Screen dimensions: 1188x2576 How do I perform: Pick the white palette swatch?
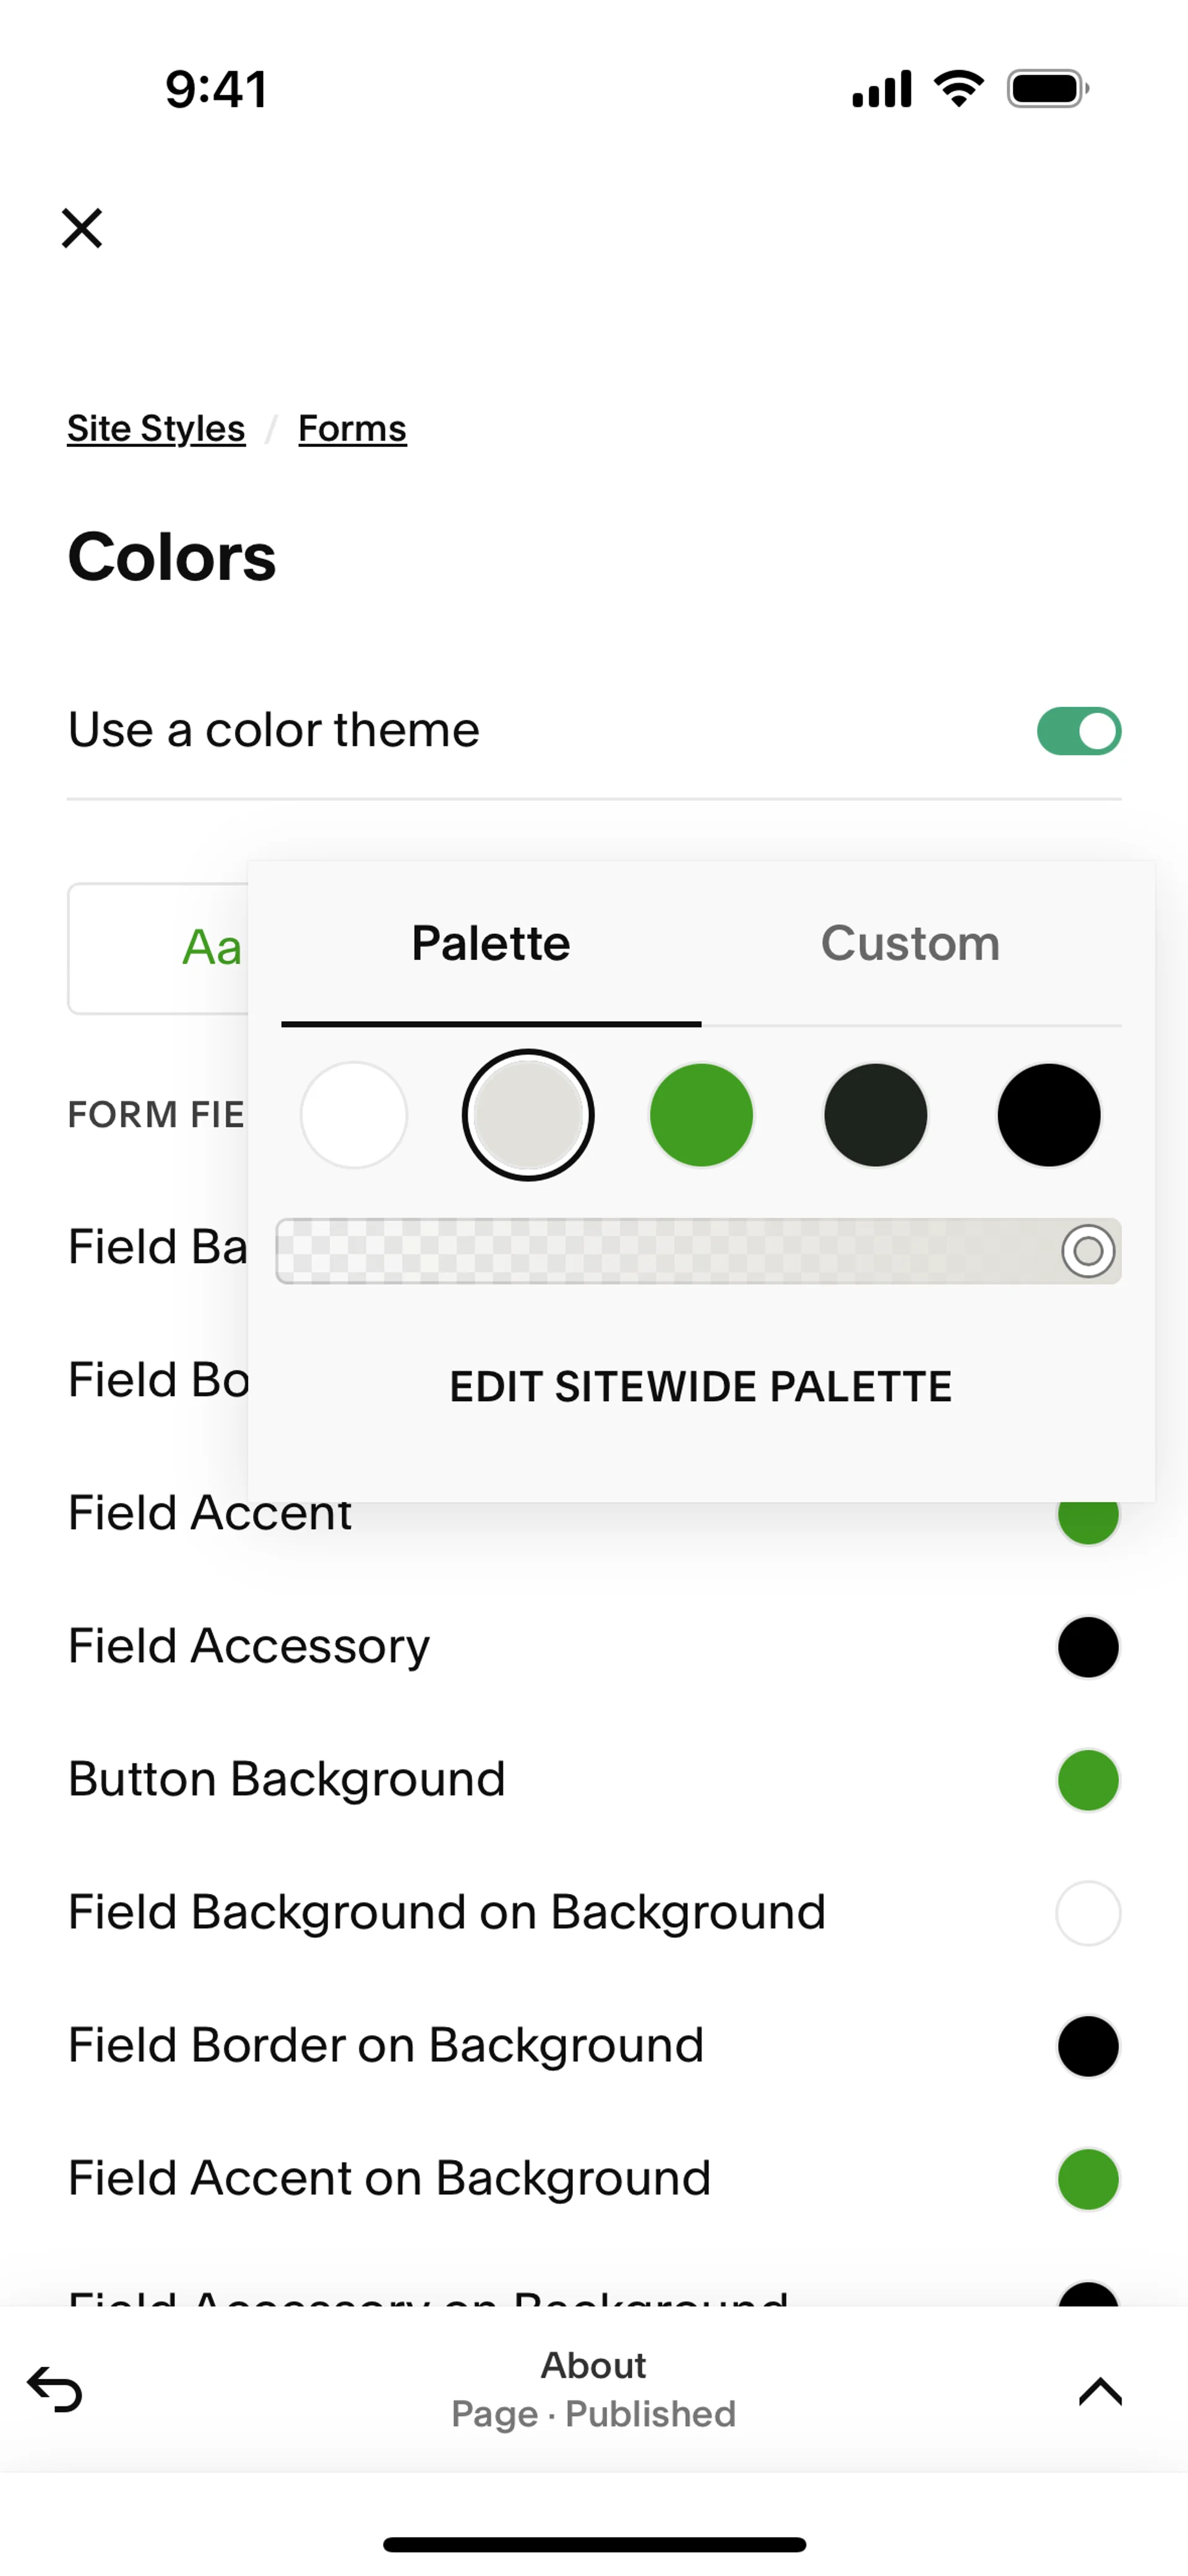(354, 1115)
